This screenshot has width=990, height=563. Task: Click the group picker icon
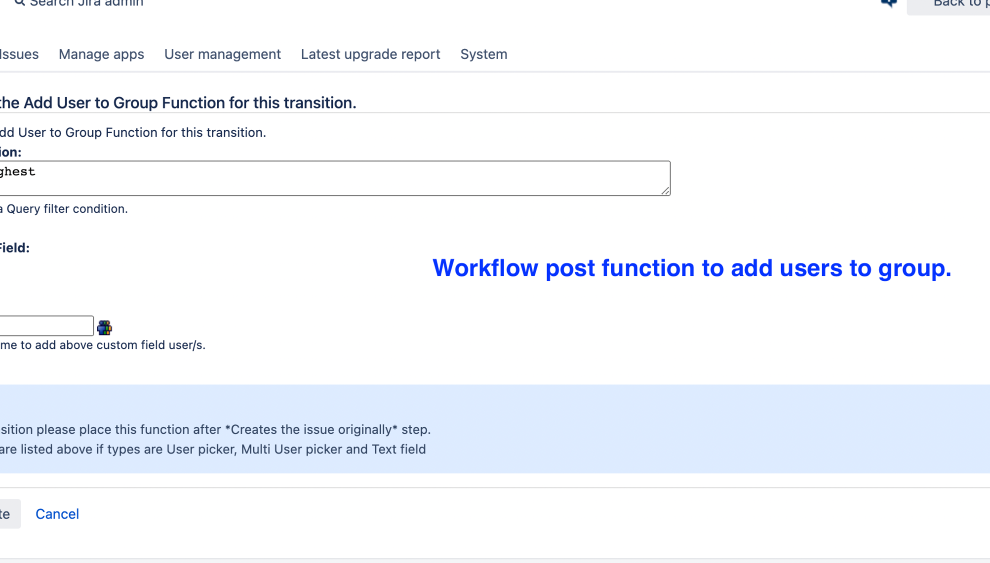pyautogui.click(x=104, y=327)
